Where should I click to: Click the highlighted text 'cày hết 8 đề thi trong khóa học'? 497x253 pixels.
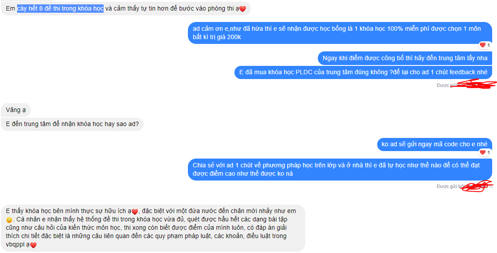(x=60, y=9)
